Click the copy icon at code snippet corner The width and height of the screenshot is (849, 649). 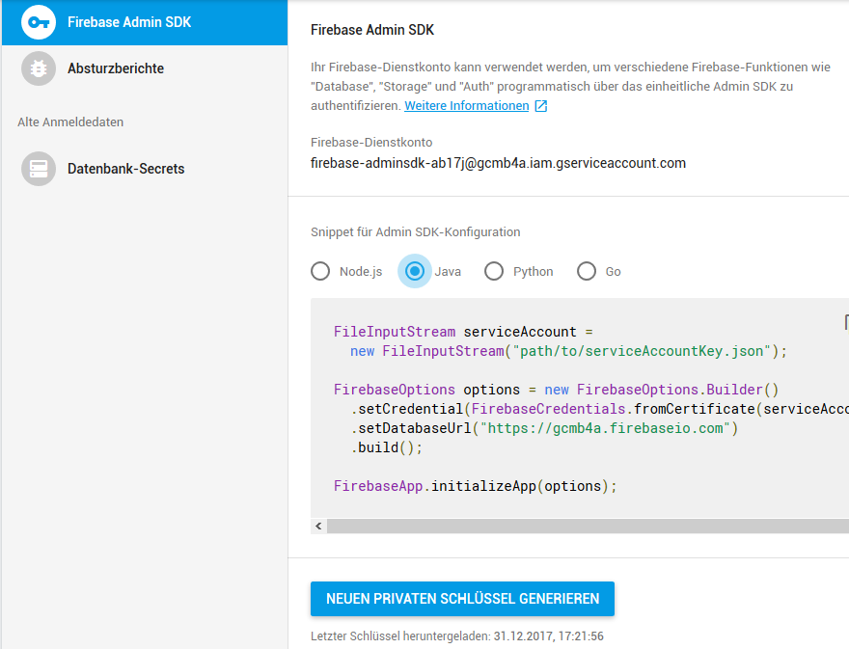pyautogui.click(x=846, y=322)
